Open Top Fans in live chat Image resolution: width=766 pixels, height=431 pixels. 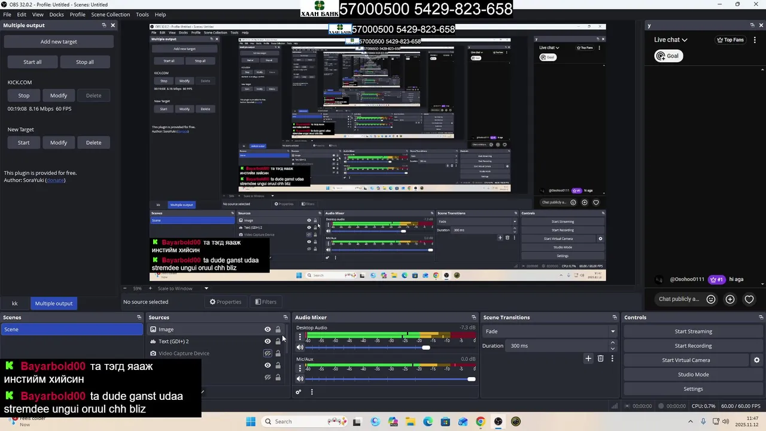[730, 40]
